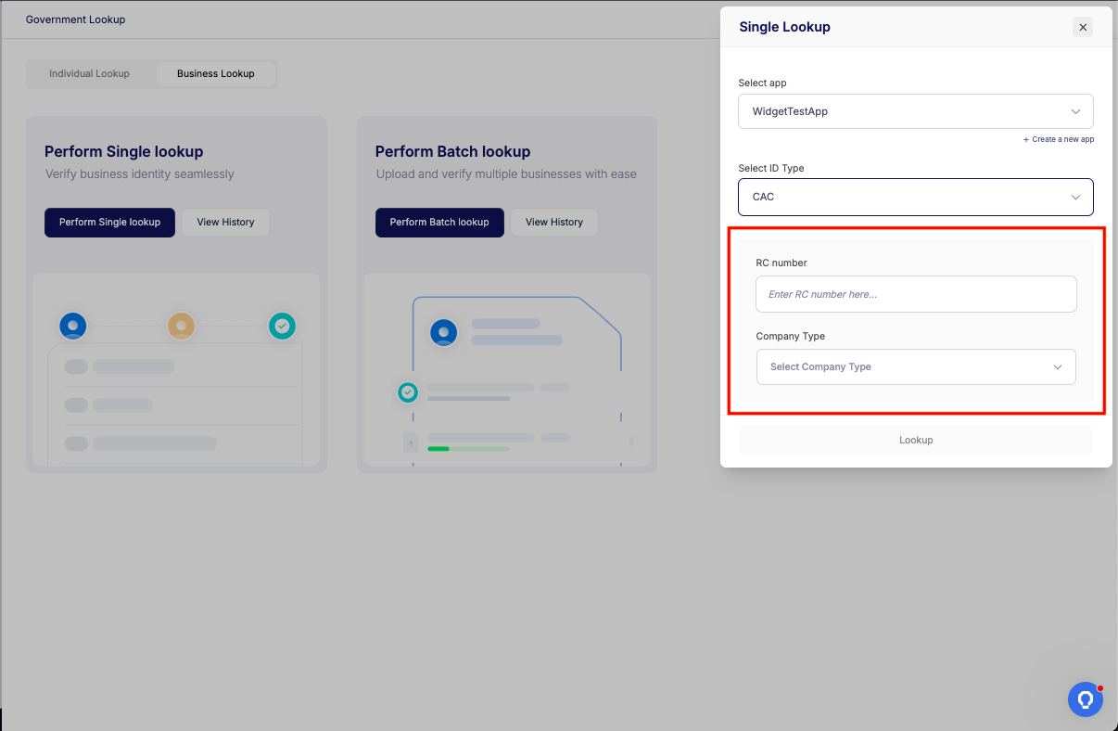Viewport: 1118px width, 731px height.
Task: View History in the Single lookup card
Action: [x=225, y=222]
